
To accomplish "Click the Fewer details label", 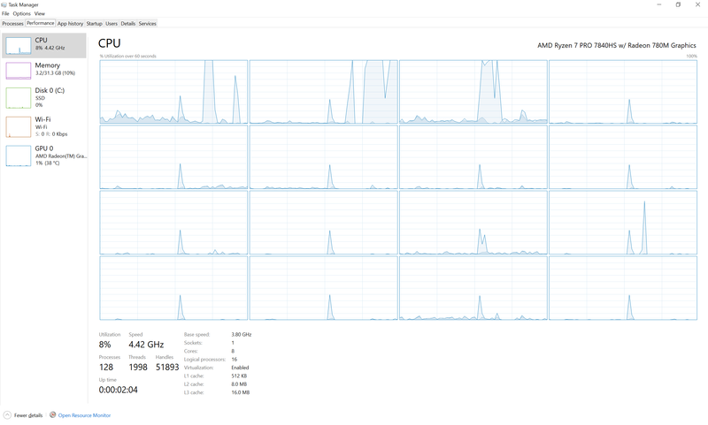I will point(28,415).
